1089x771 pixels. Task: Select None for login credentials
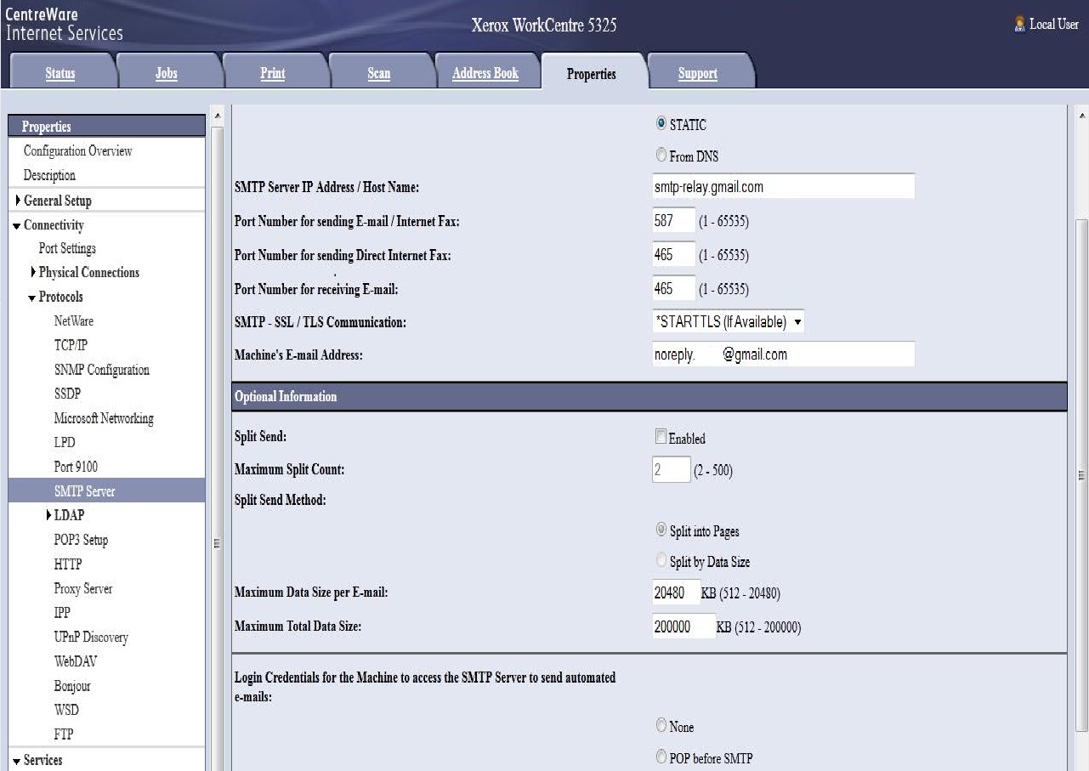coord(661,726)
